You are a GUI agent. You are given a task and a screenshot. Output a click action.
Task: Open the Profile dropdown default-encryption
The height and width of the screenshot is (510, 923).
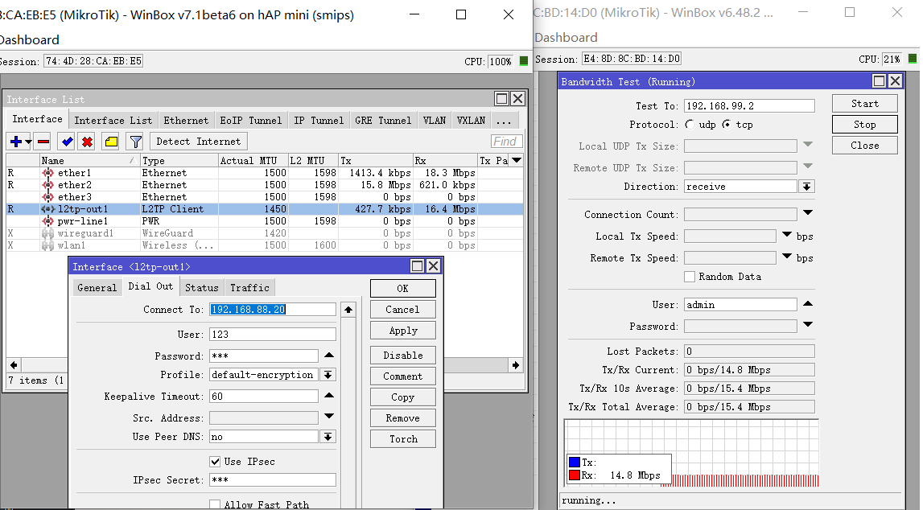tap(328, 375)
